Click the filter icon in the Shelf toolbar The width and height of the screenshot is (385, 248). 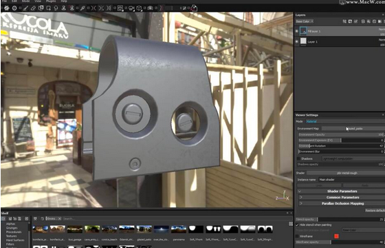tap(35, 219)
